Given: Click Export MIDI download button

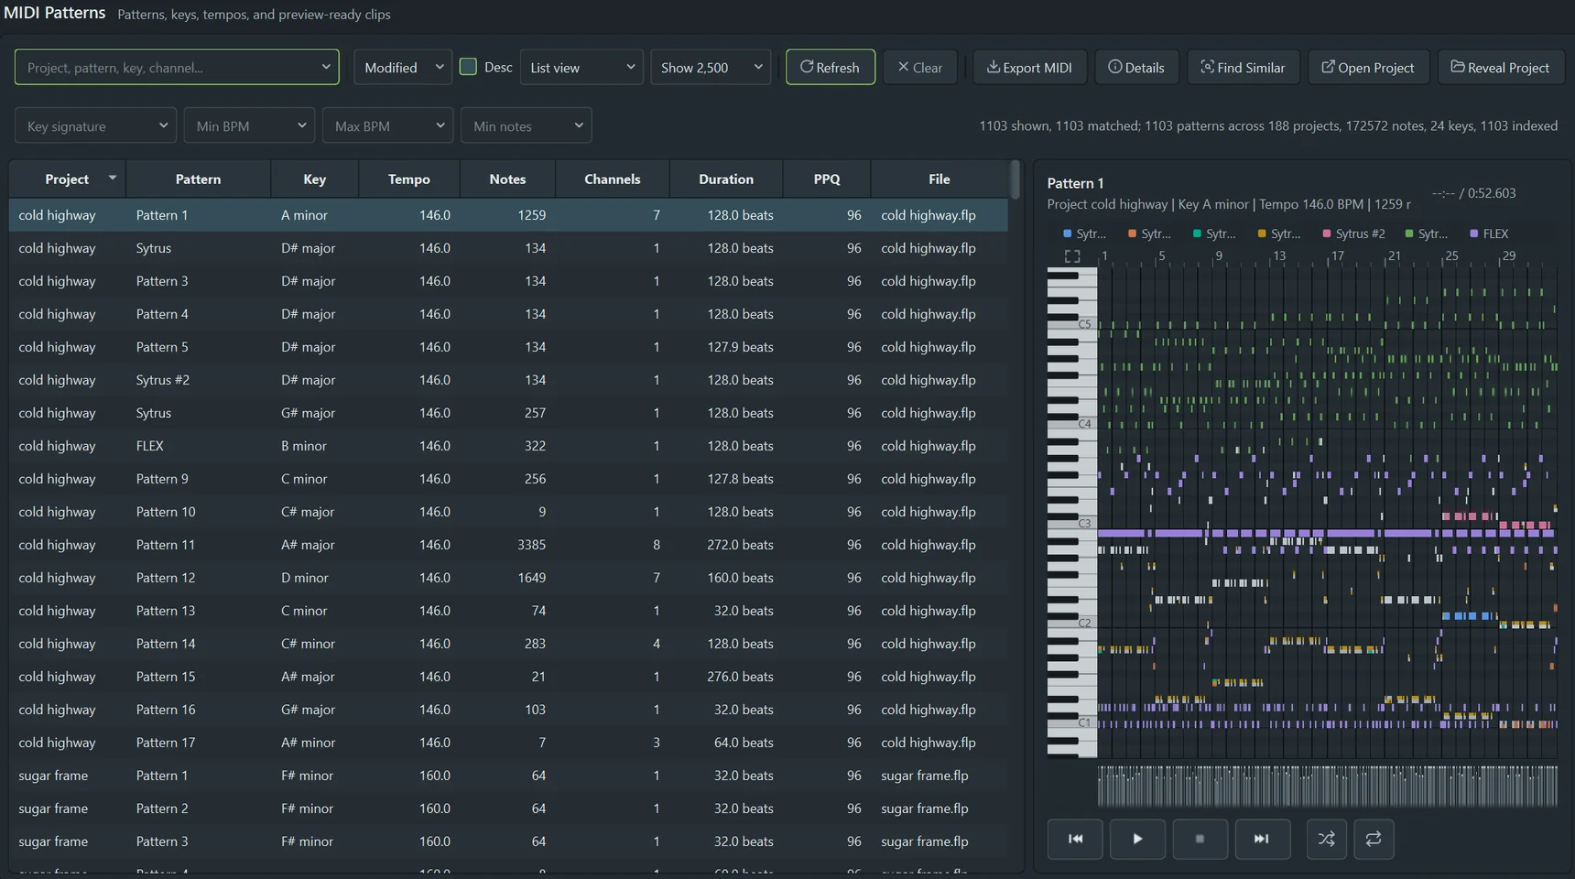Looking at the screenshot, I should [1029, 67].
